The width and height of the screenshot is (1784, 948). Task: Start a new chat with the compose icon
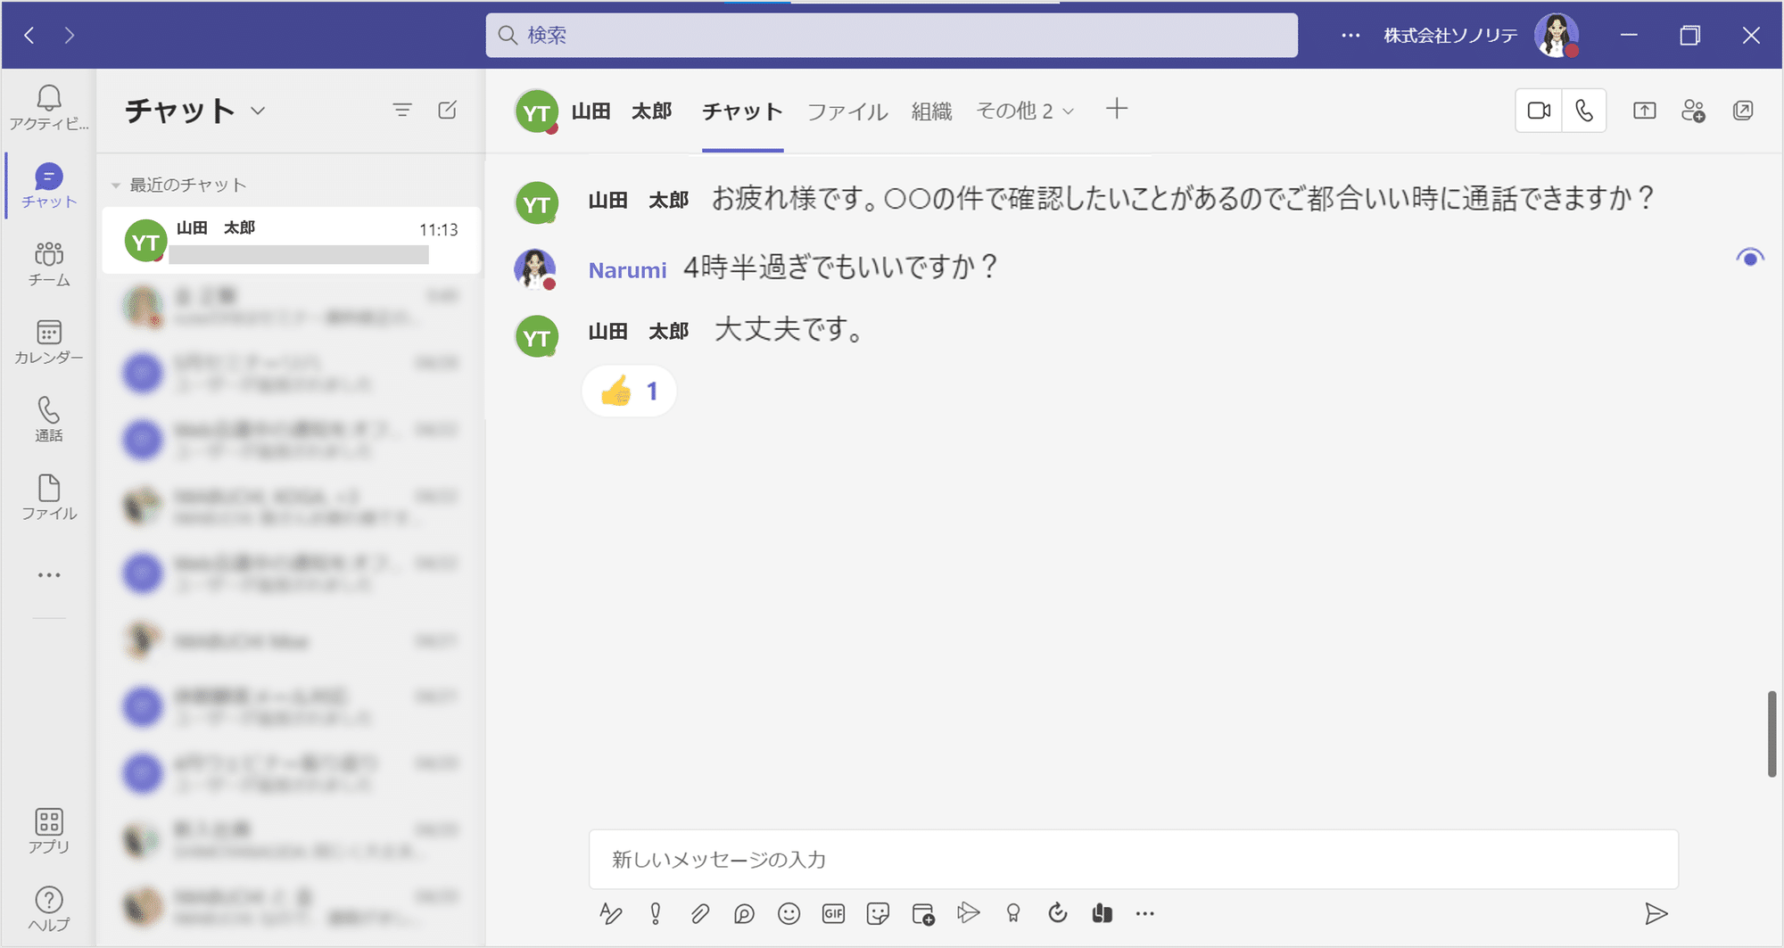tap(448, 110)
